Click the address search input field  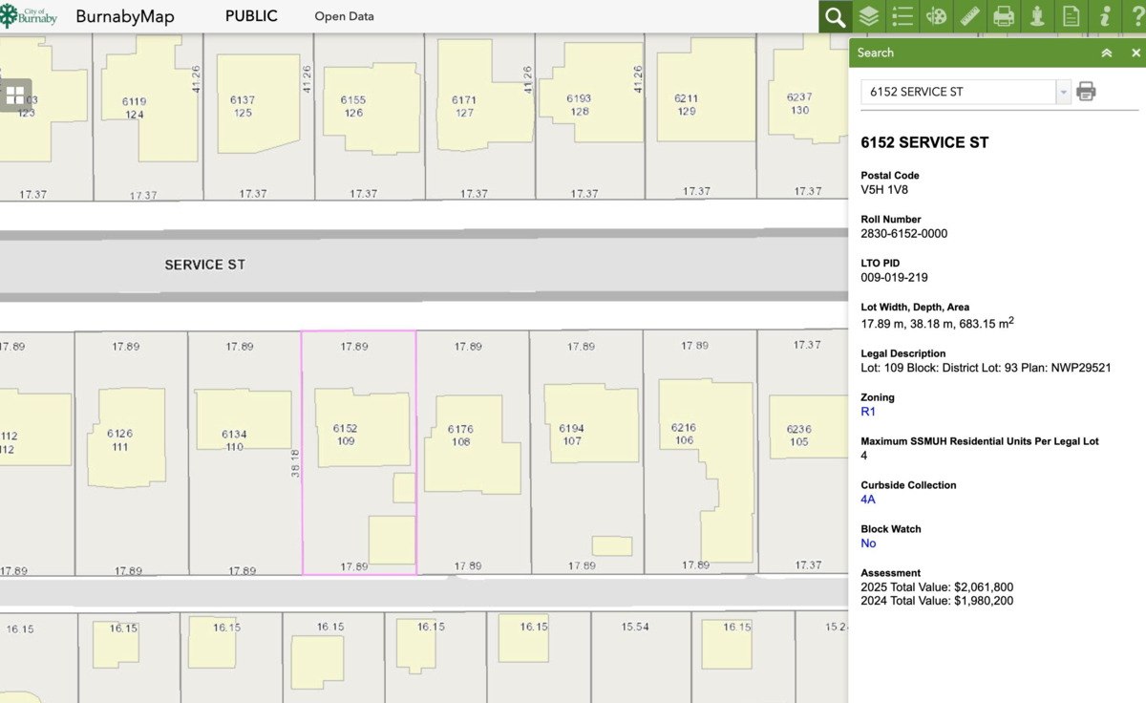pyautogui.click(x=957, y=93)
